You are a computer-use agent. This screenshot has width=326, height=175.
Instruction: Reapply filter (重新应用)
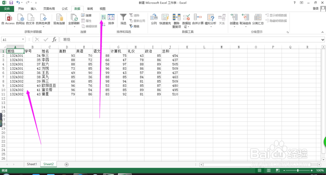(137, 21)
